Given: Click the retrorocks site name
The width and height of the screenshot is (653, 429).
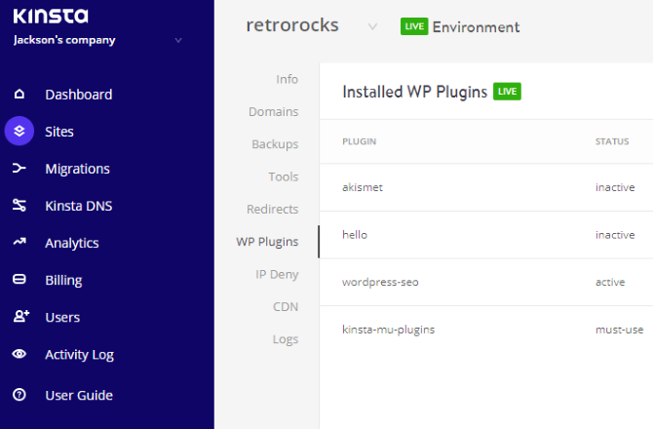Looking at the screenshot, I should pos(292,25).
